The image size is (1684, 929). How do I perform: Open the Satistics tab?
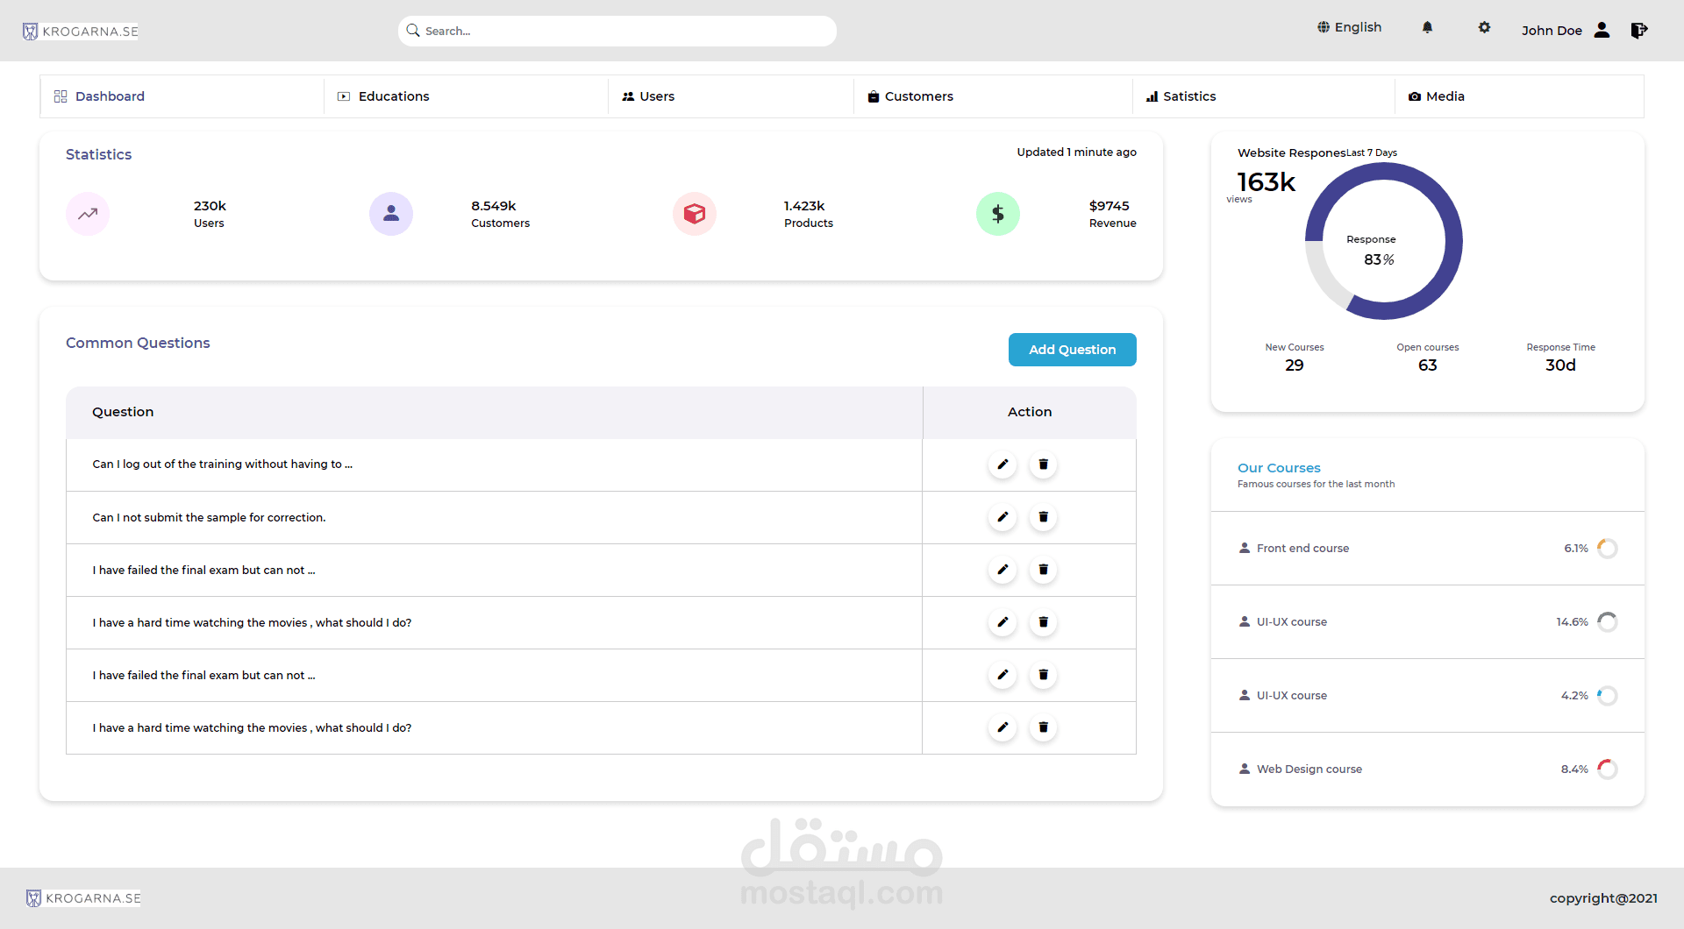point(1181,96)
